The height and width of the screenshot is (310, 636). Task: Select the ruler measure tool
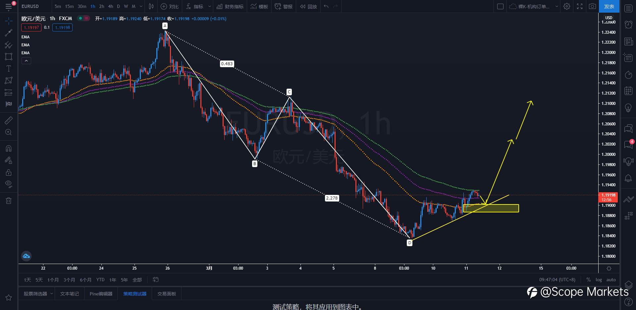point(9,120)
